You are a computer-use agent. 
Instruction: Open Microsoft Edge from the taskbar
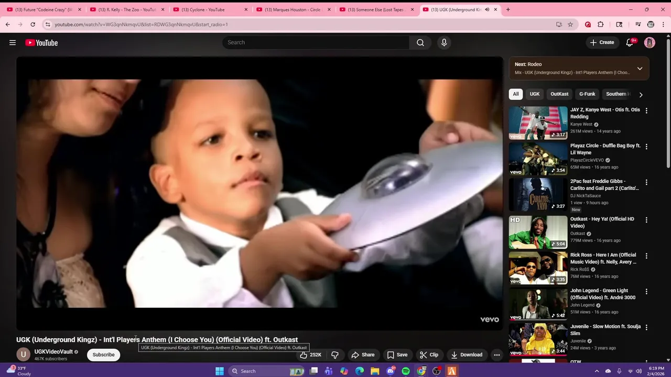[x=360, y=371]
